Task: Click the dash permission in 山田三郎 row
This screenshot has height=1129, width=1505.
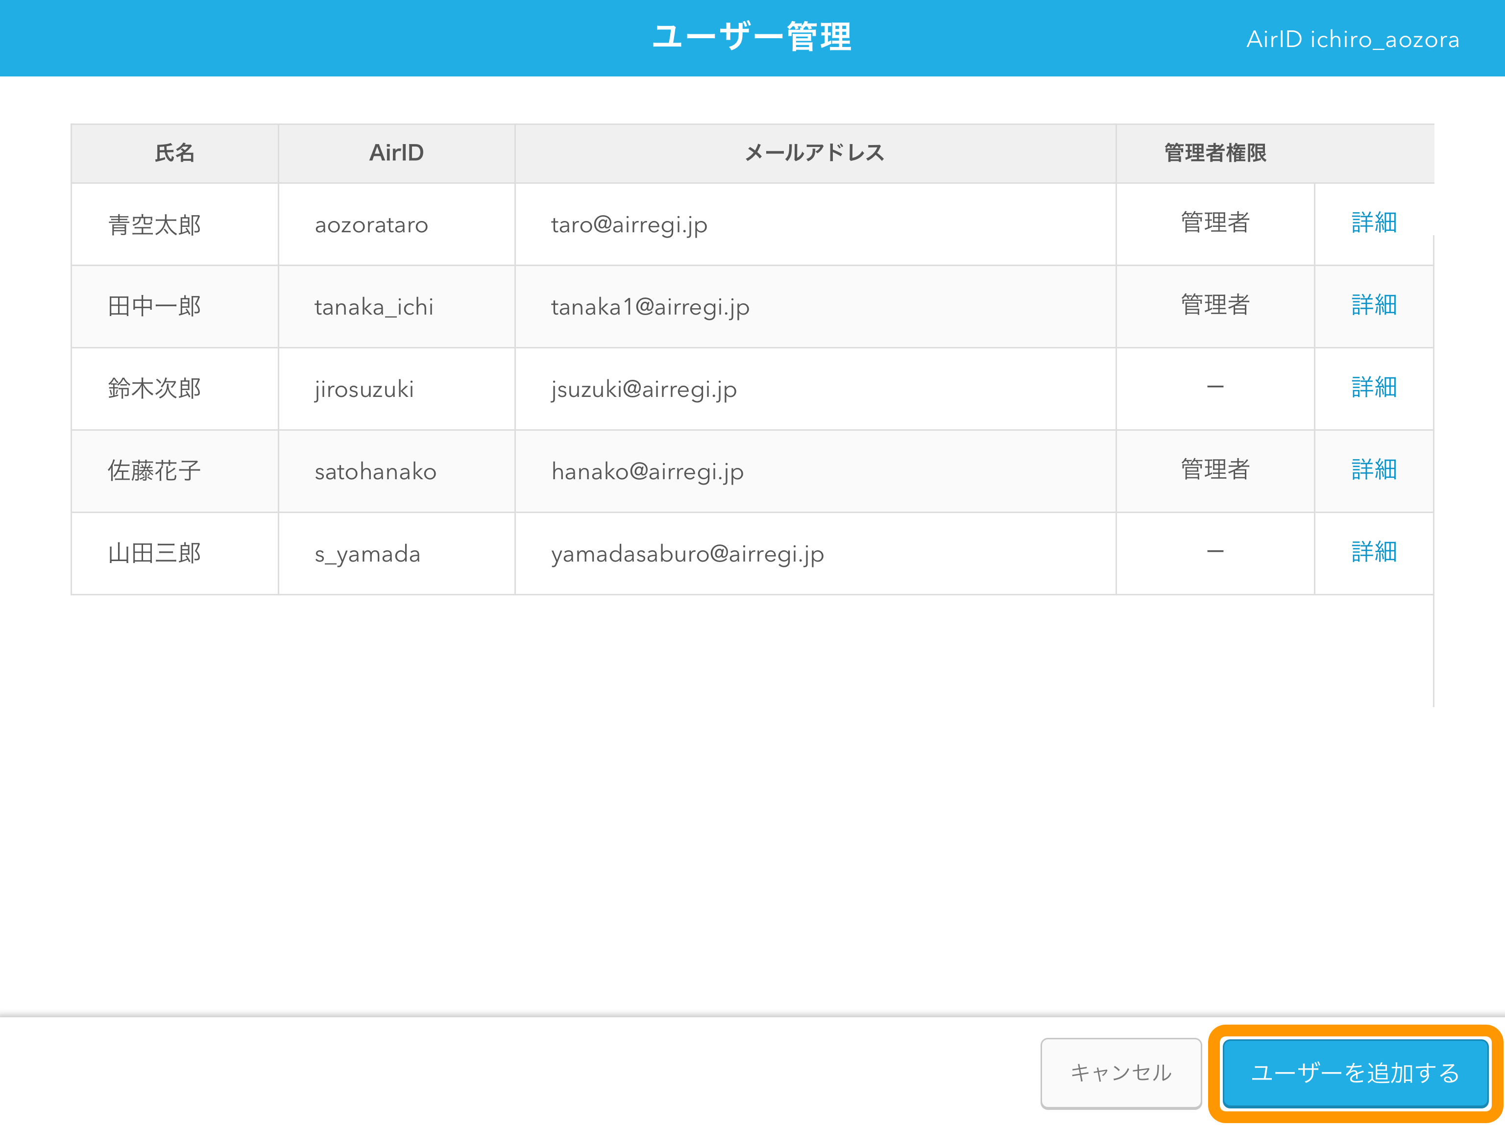Action: tap(1215, 552)
